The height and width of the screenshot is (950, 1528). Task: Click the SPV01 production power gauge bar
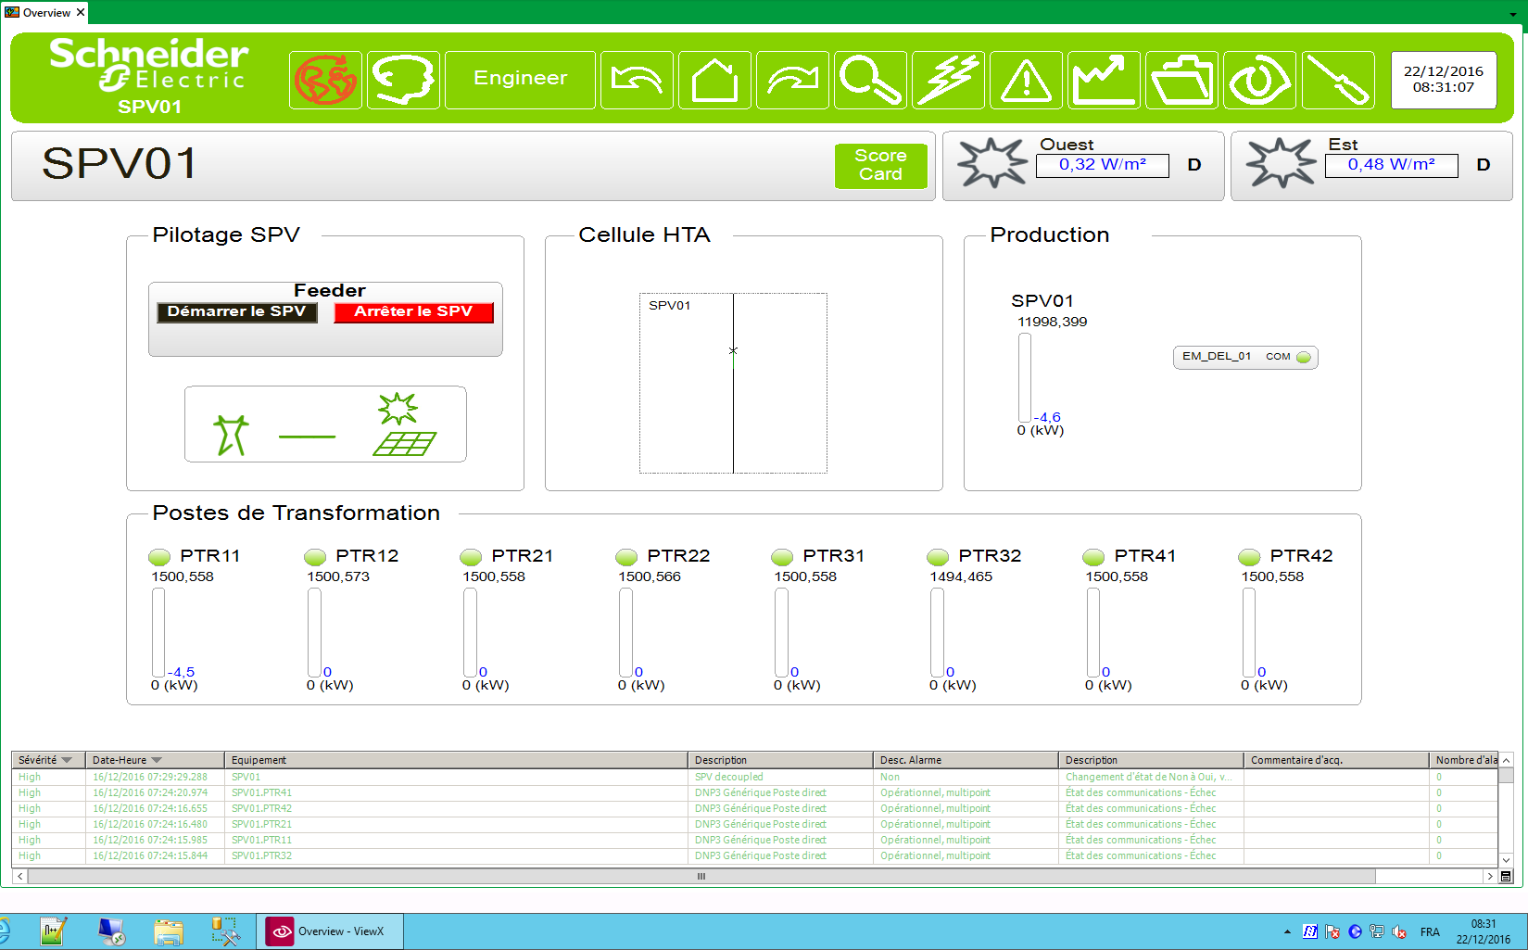click(1025, 377)
